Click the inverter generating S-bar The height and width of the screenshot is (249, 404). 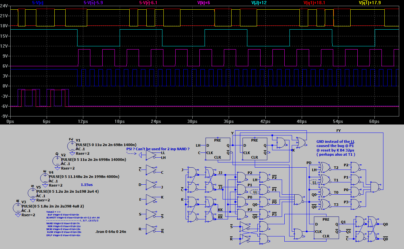coord(151,215)
